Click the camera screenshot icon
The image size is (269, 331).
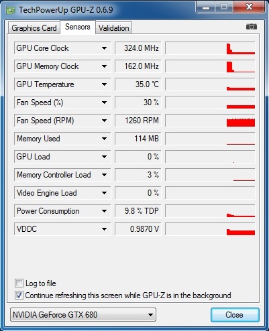click(x=252, y=27)
